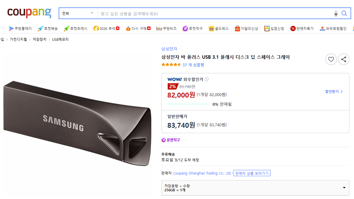
Task: Go to USB메모리 breadcrumb
Action: pyautogui.click(x=60, y=39)
